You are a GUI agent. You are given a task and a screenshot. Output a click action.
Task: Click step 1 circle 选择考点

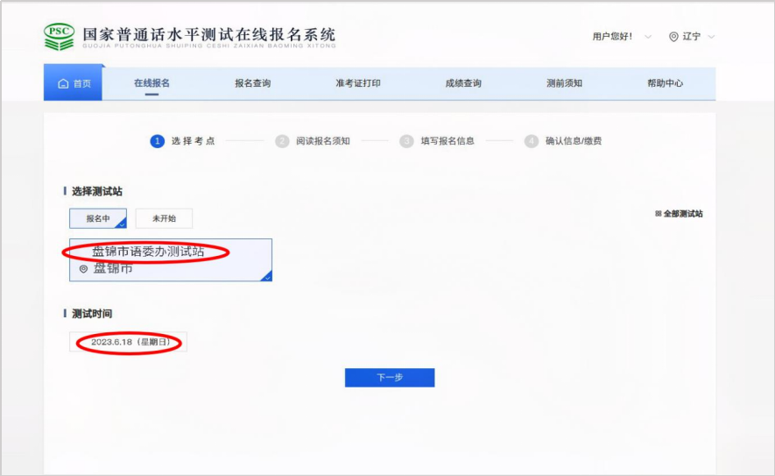157,141
